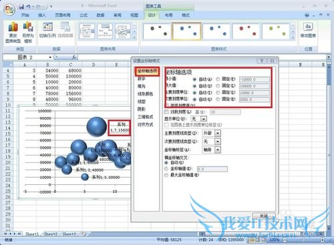Apply the red bubble chart style

[x=246, y=31]
